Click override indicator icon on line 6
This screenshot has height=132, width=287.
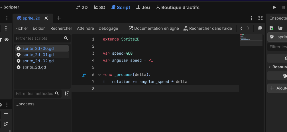[84, 75]
